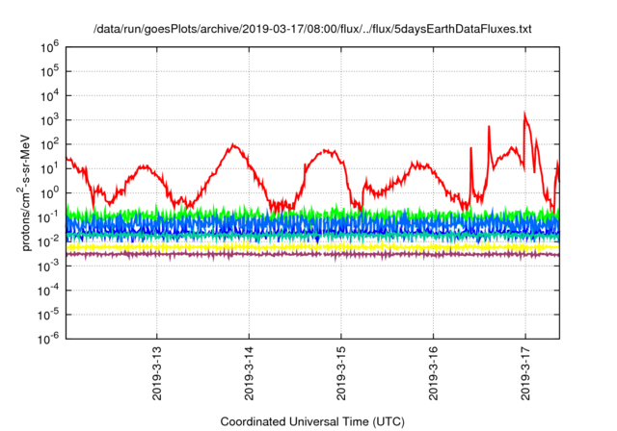Image resolution: width=617 pixels, height=431 pixels.
Task: Click the y-axis label 10^-6
Action: (x=49, y=339)
